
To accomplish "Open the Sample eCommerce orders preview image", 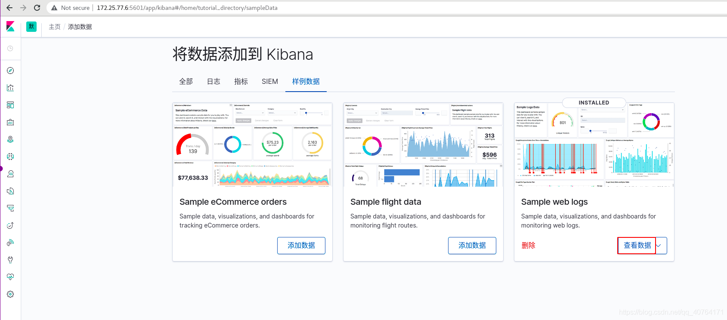I will pyautogui.click(x=252, y=145).
